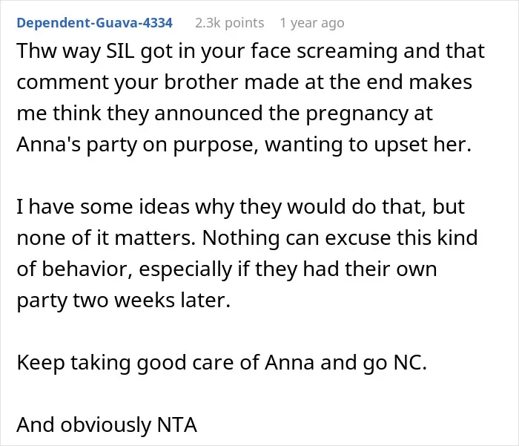The image size is (519, 446).
Task: Click the 1 year ago timestamp
Action: (312, 23)
